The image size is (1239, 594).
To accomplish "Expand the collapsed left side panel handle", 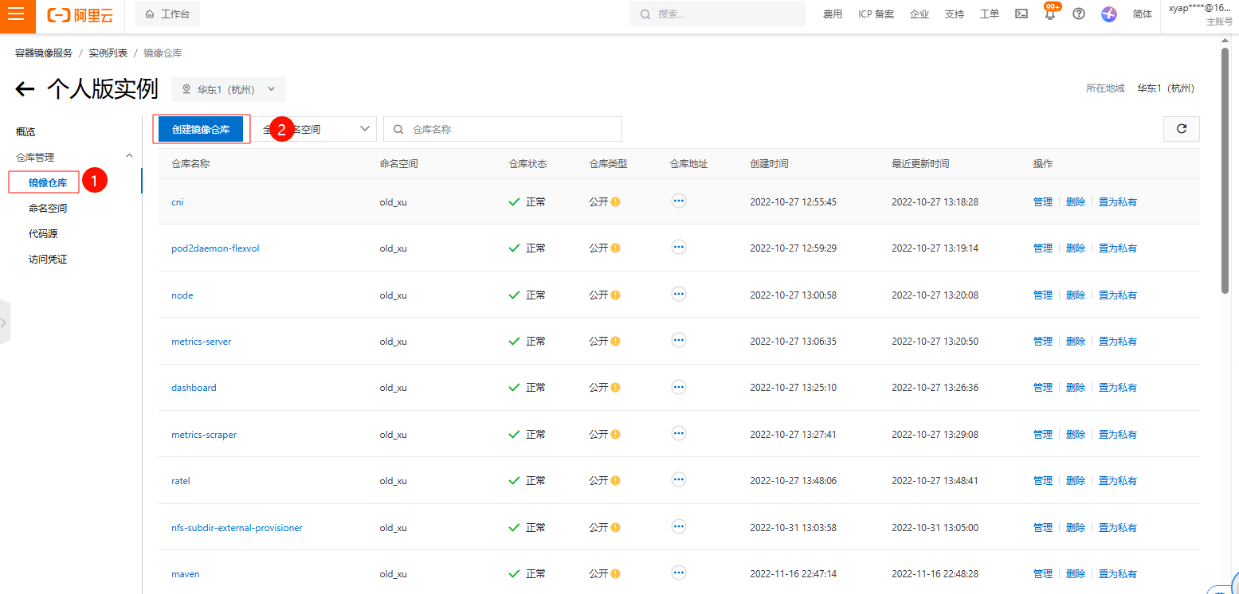I will click(4, 322).
